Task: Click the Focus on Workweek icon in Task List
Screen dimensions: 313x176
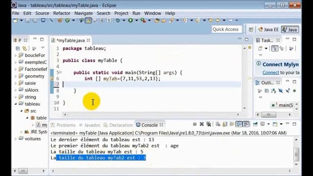Action: click(x=291, y=48)
